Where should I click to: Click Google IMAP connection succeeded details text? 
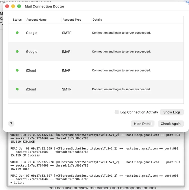point(121,51)
